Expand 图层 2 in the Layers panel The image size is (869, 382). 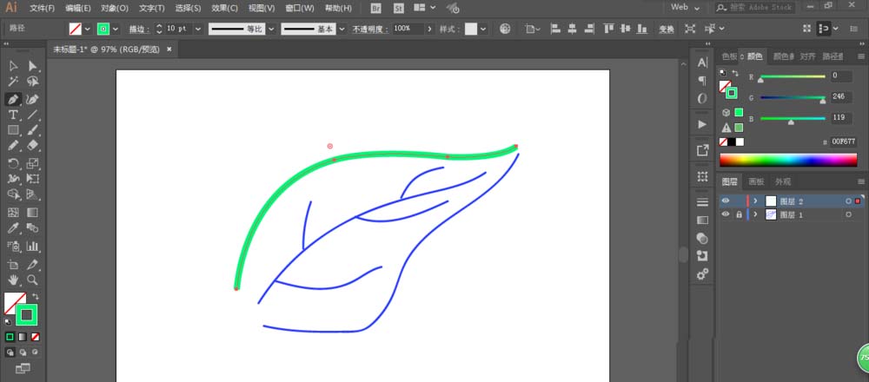tap(755, 201)
